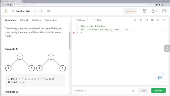Image resolution: width=170 pixels, height=96 pixels.
Task: Open editor shortcuts command icon
Action: click(152, 20)
